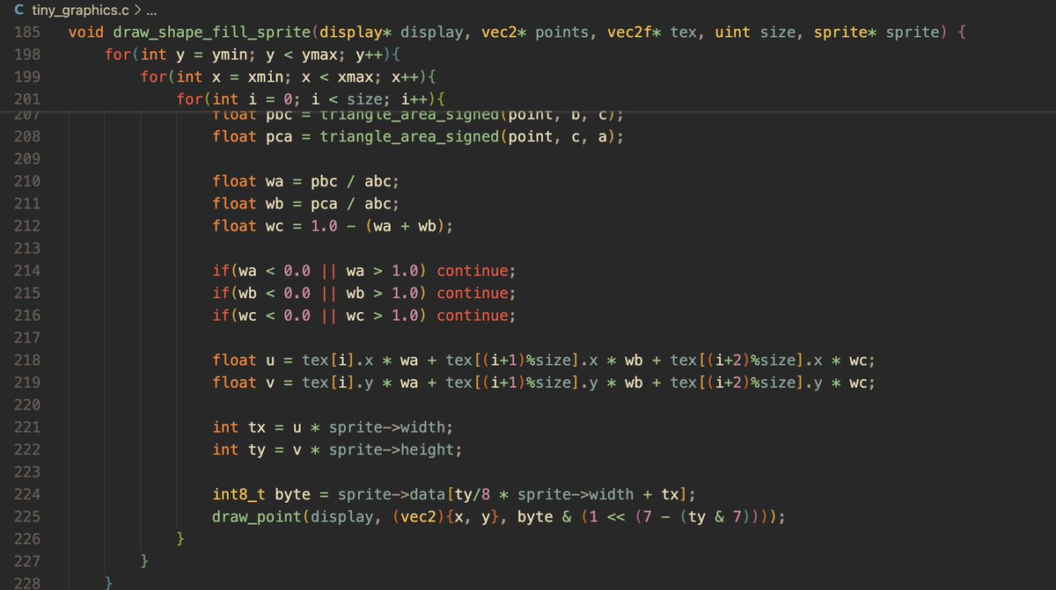1056x590 pixels.
Task: Click 'int tx' declaration on line 221
Action: point(239,426)
